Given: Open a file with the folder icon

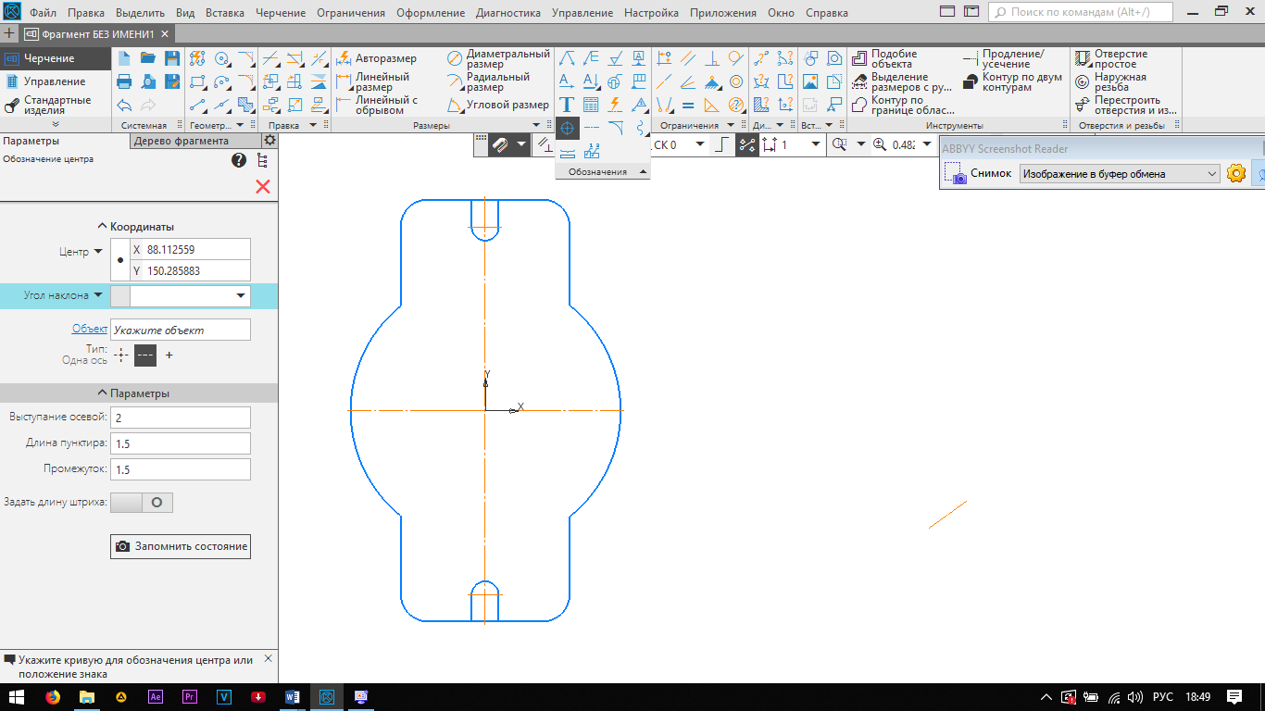Looking at the screenshot, I should [148, 57].
